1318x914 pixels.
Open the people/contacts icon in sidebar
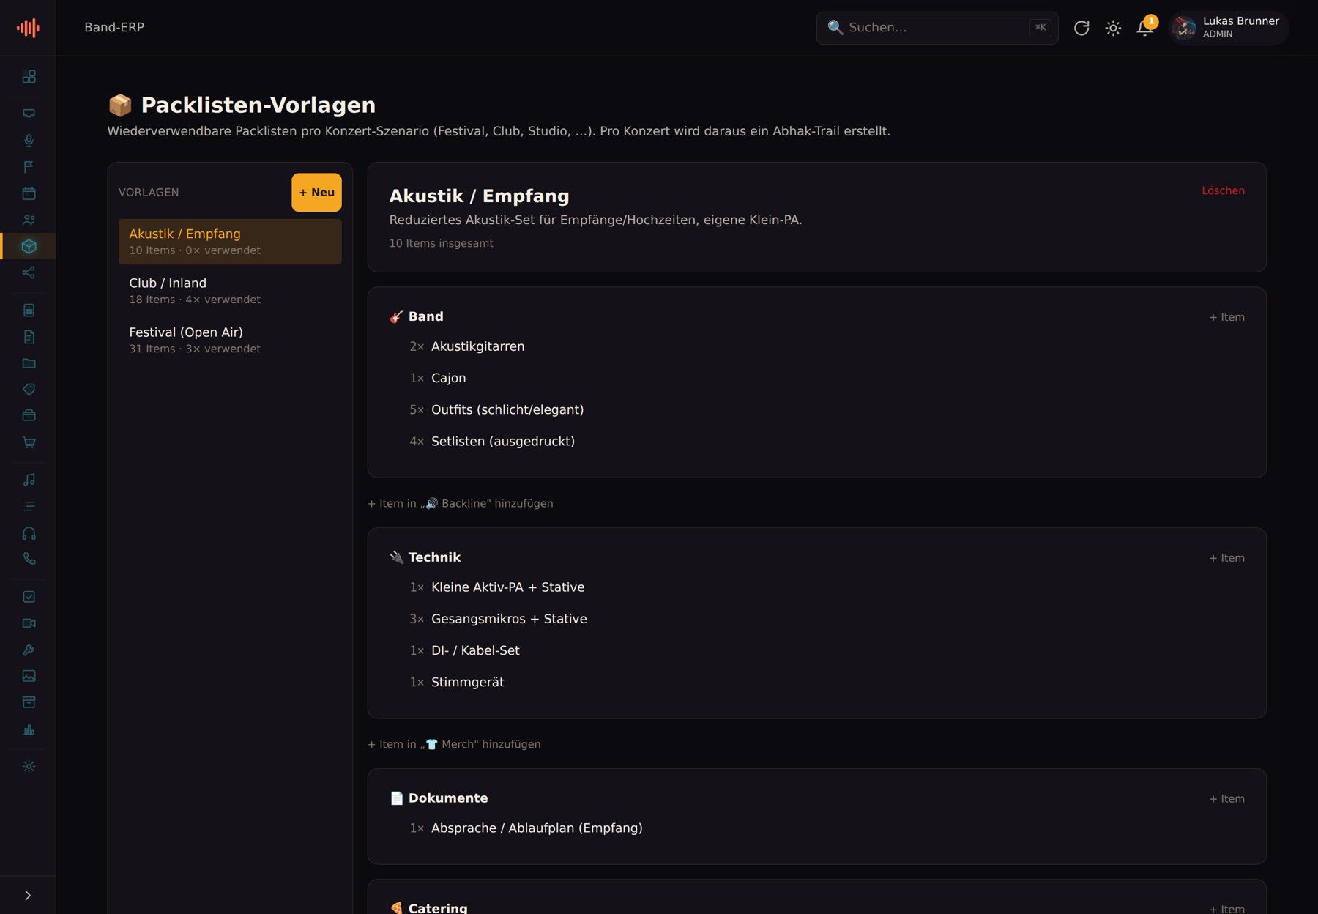(29, 220)
